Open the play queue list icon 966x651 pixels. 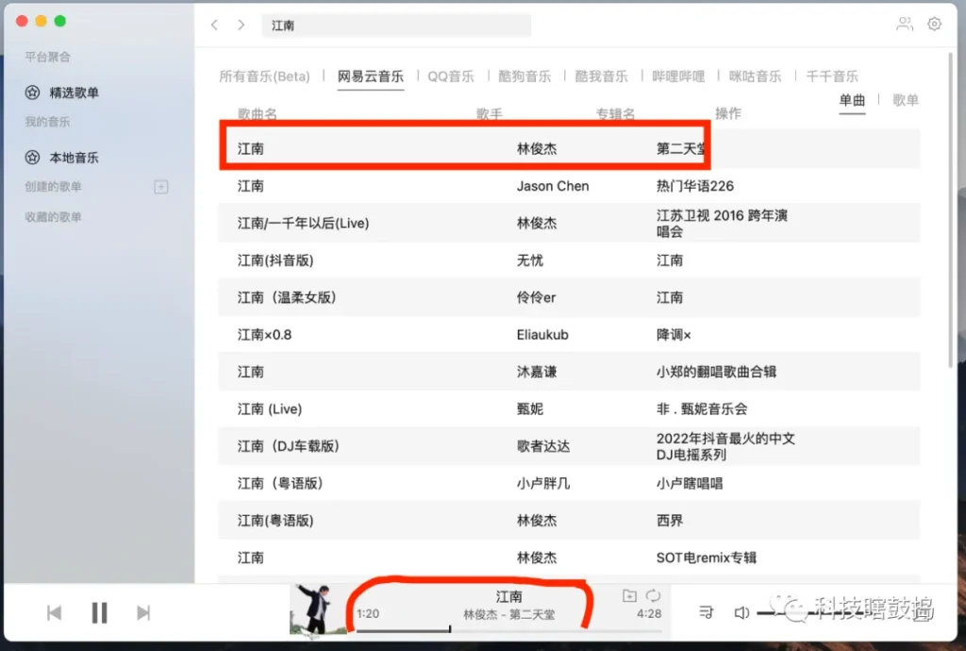click(706, 612)
